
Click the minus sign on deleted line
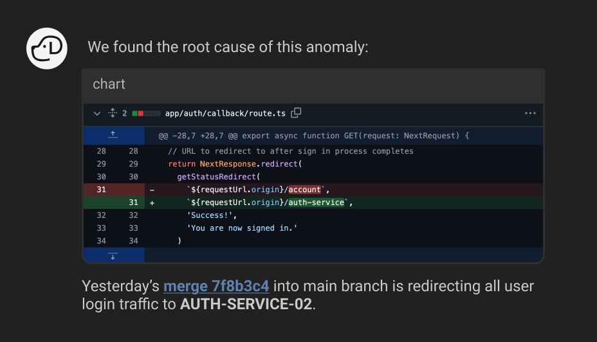(x=152, y=190)
